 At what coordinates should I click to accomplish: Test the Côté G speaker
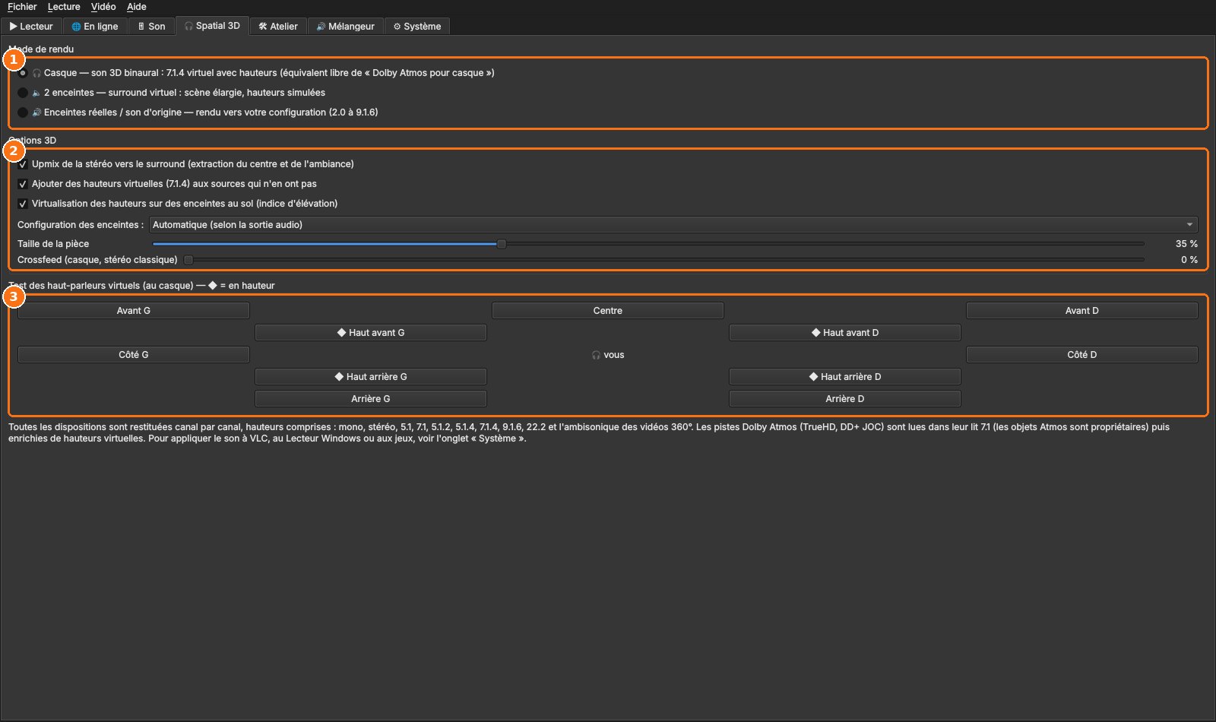pos(134,355)
